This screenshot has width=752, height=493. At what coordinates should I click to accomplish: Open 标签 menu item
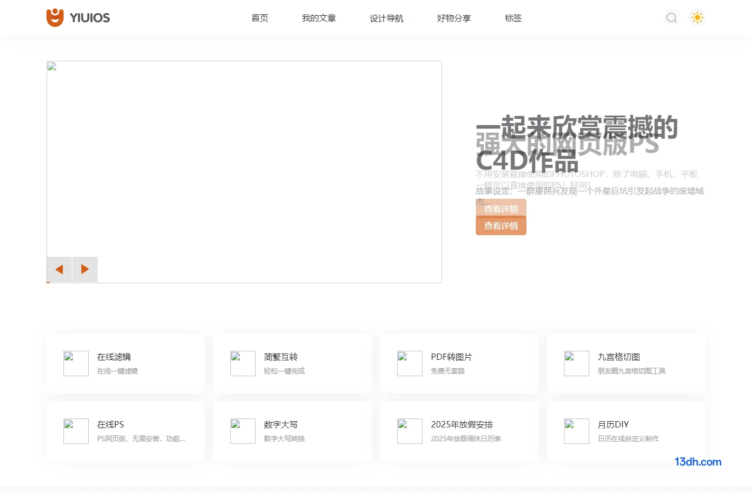513,18
